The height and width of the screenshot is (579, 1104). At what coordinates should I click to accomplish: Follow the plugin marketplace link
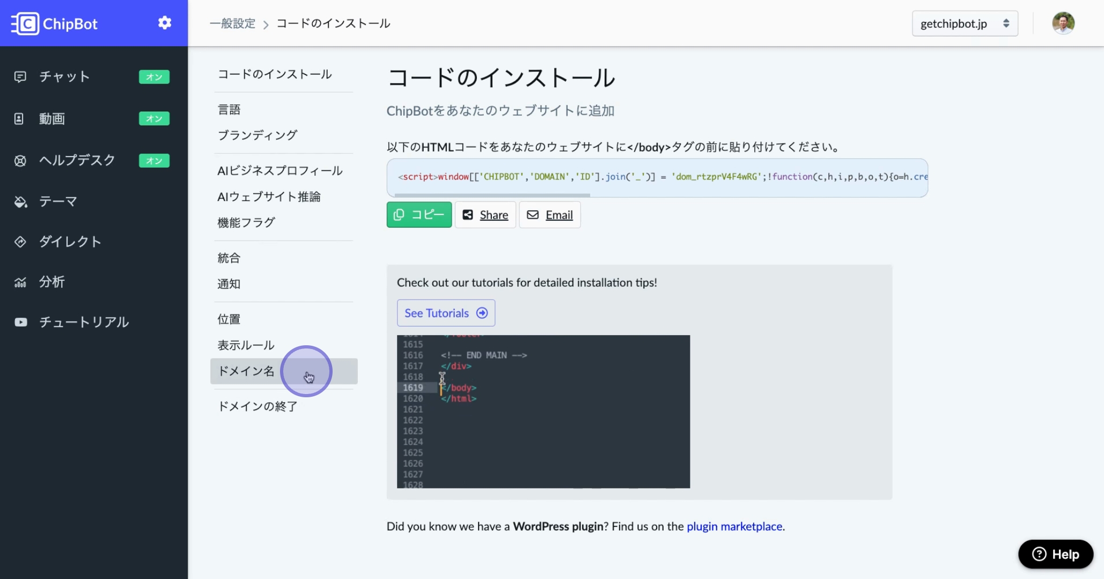(734, 526)
